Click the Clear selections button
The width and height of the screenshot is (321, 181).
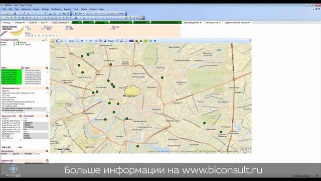click(x=78, y=14)
